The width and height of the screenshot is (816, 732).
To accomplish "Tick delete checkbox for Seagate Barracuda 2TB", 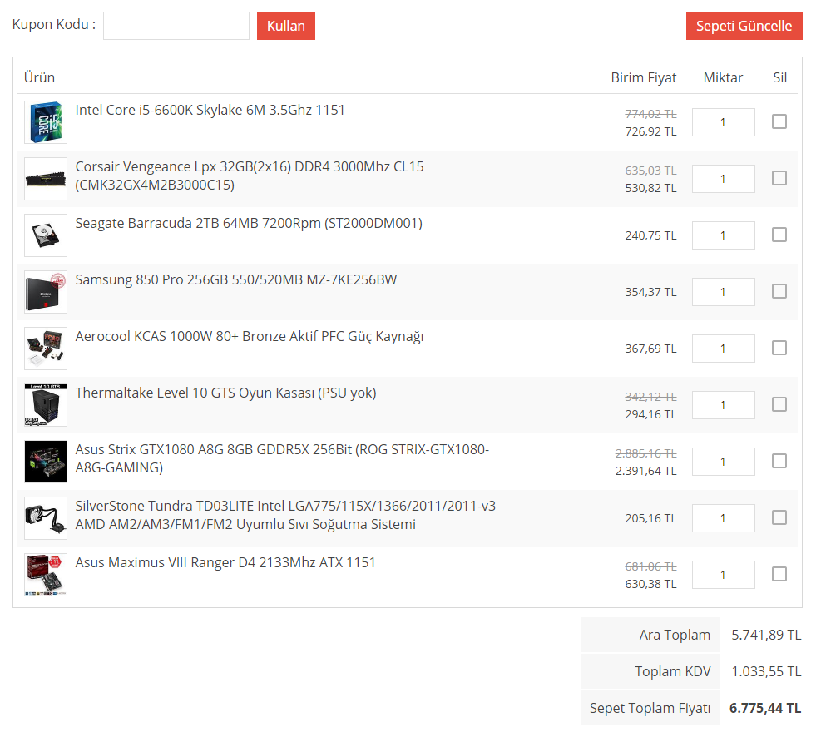I will 779,235.
